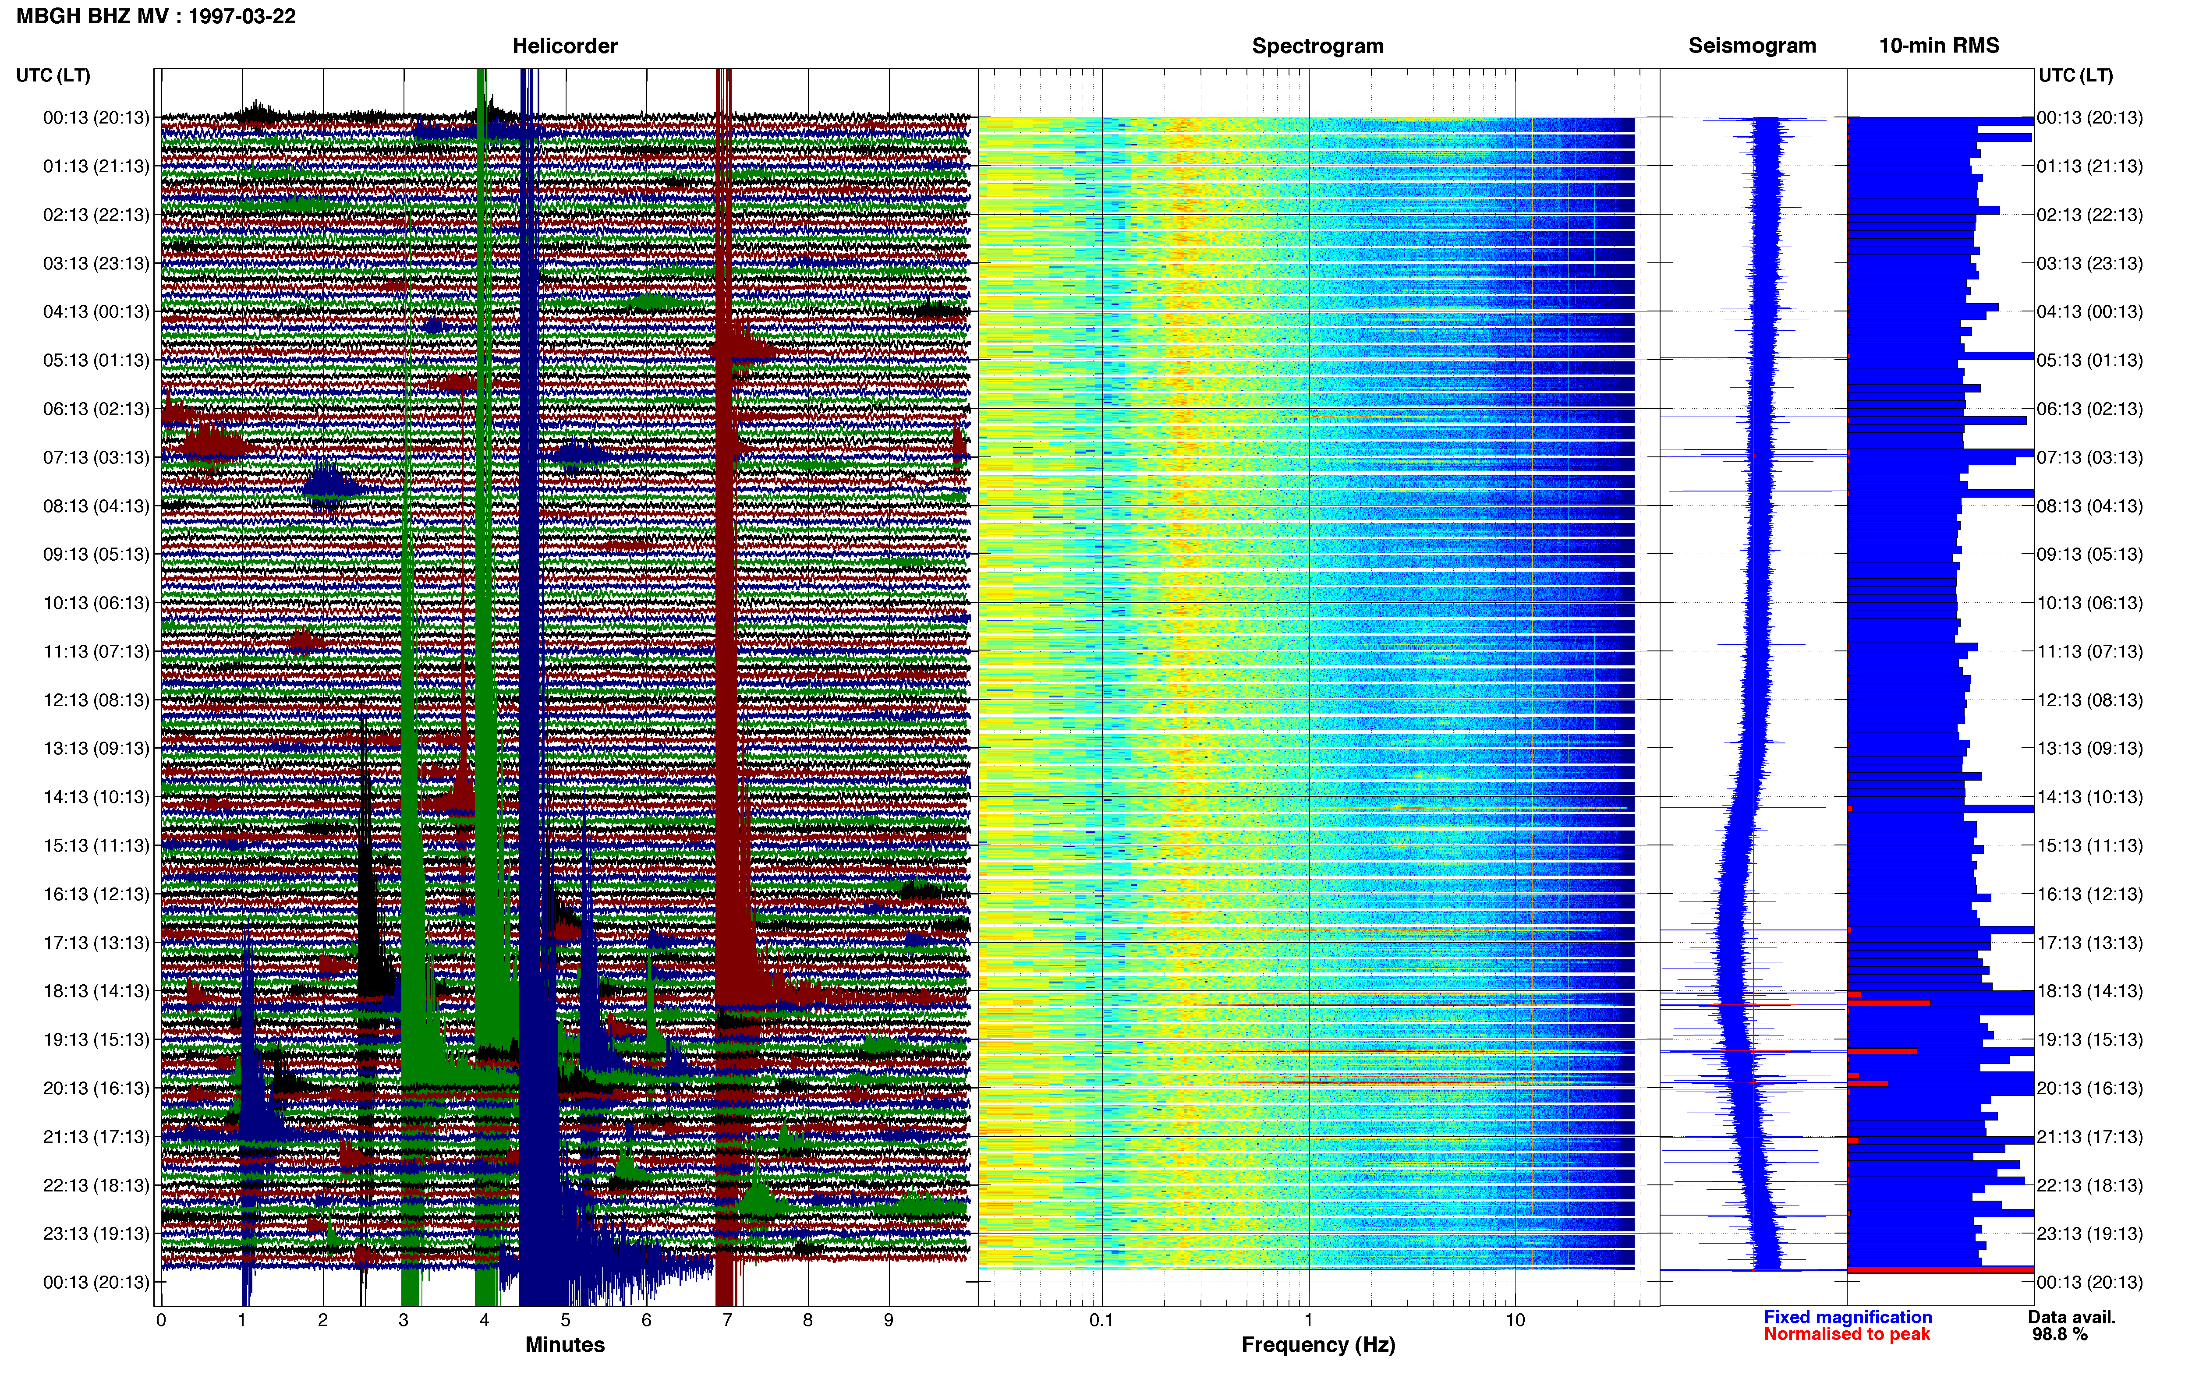Image resolution: width=2199 pixels, height=1375 pixels.
Task: Click left time label '23:13 (19:13)'
Action: (96, 1233)
